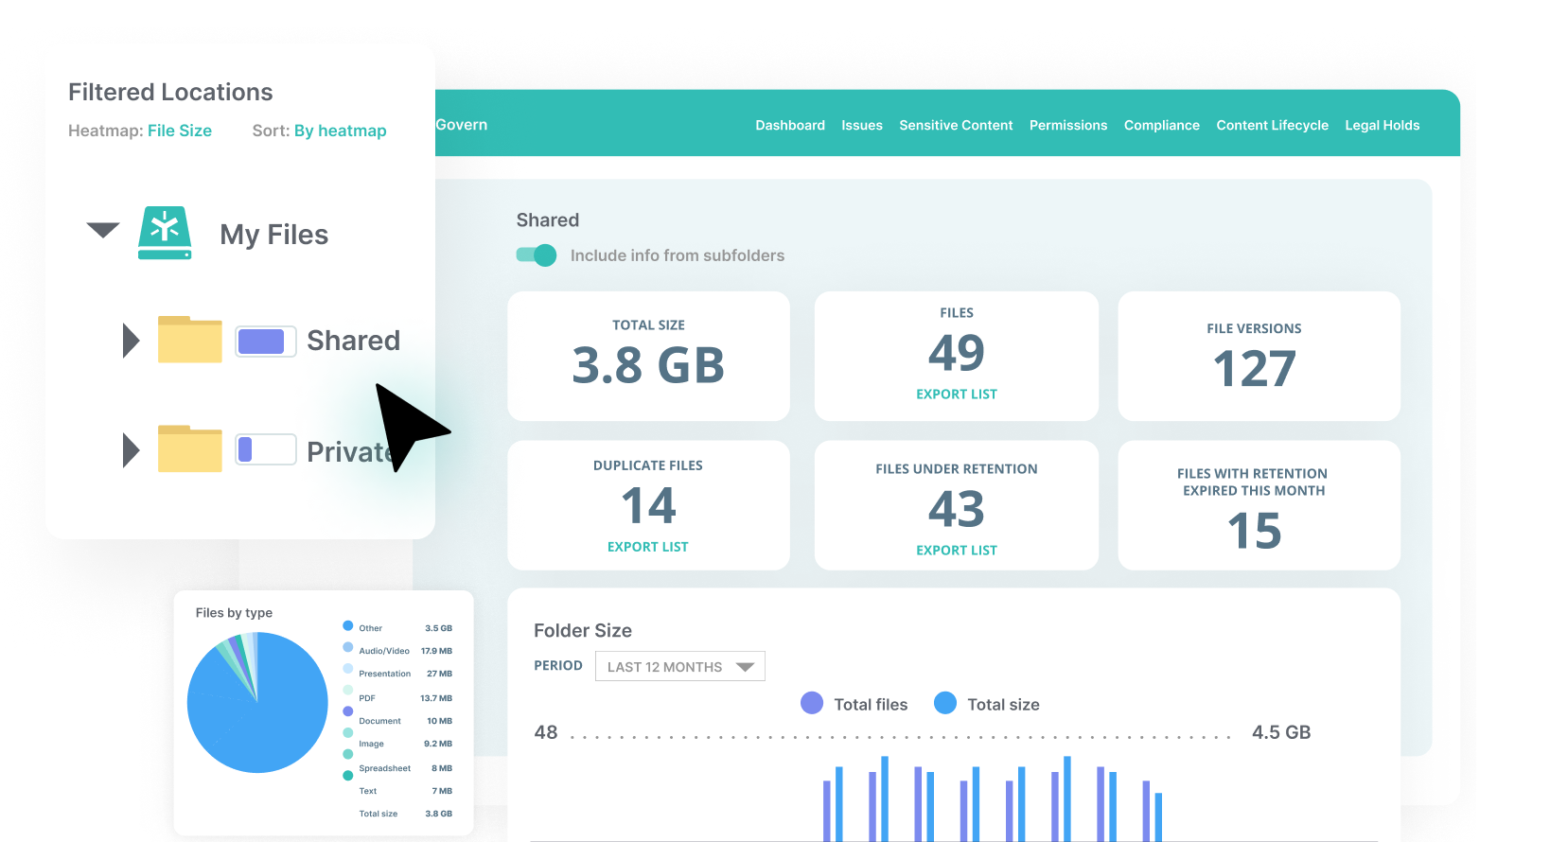Click the Shared folder icon
This screenshot has height=842, width=1550.
(189, 340)
